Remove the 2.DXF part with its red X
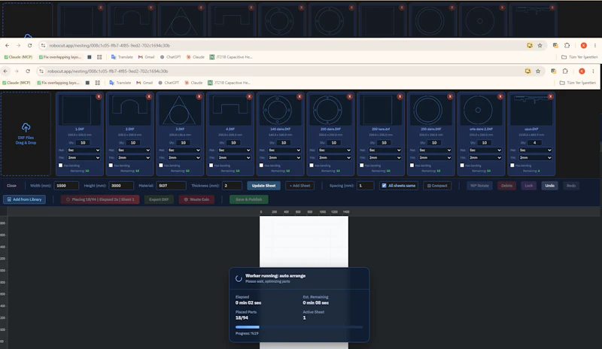Screen dimensions: 602x349 point(149,97)
